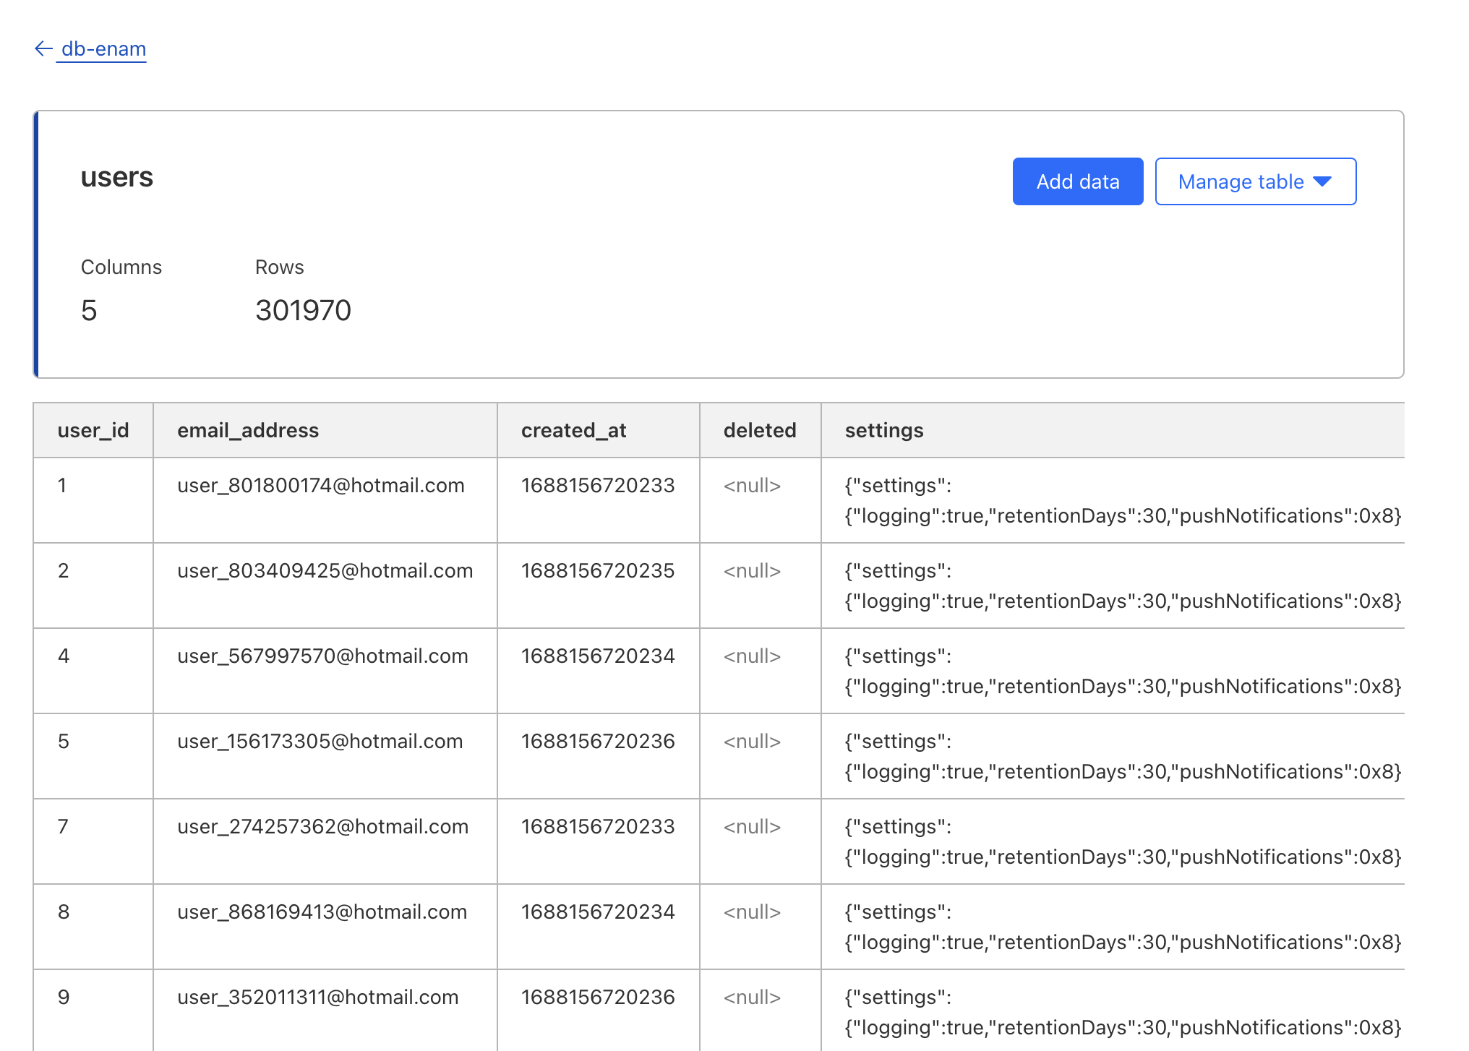The image size is (1469, 1051).
Task: Click the settings JSON cell for user 7
Action: [1122, 841]
